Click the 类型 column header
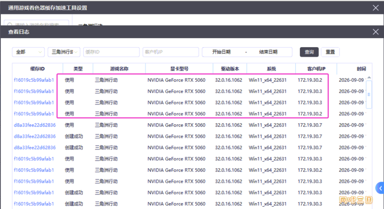The height and width of the screenshot is (209, 384). [78, 69]
